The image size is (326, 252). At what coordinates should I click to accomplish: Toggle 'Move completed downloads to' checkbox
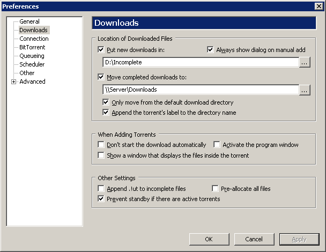pyautogui.click(x=101, y=77)
